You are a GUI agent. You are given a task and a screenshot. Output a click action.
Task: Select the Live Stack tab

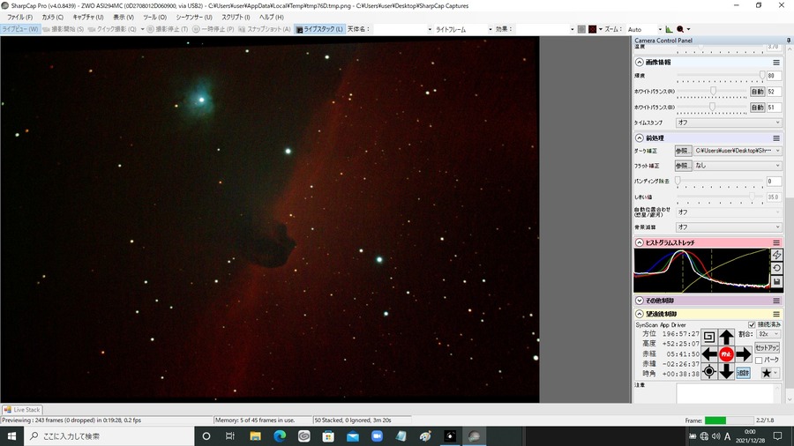(22, 410)
